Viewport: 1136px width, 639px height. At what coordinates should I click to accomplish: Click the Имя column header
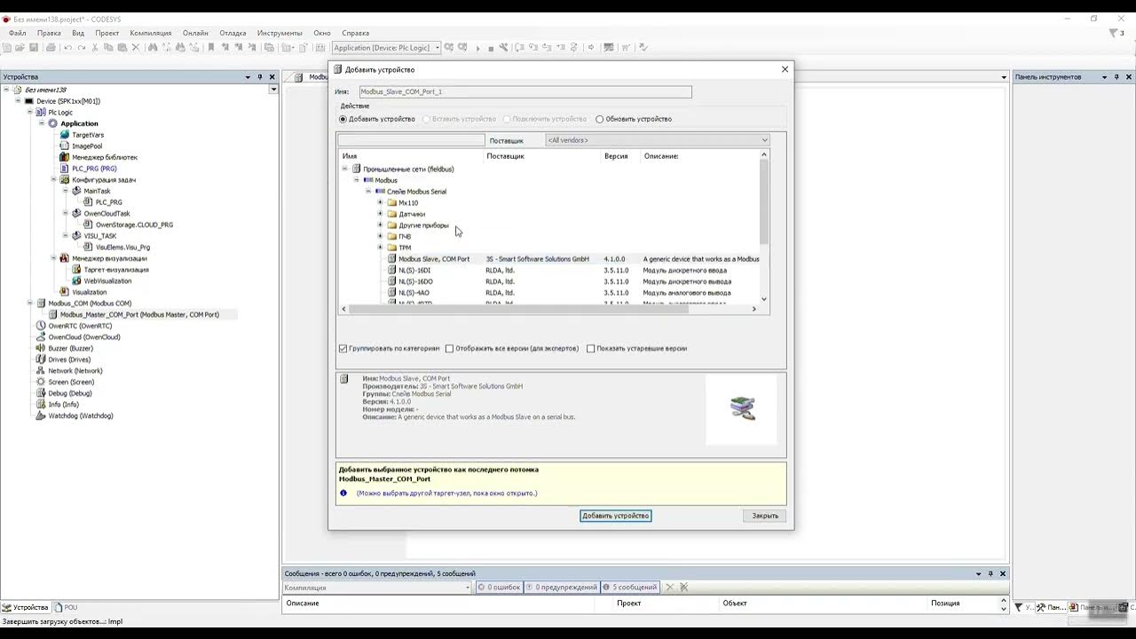click(x=411, y=156)
